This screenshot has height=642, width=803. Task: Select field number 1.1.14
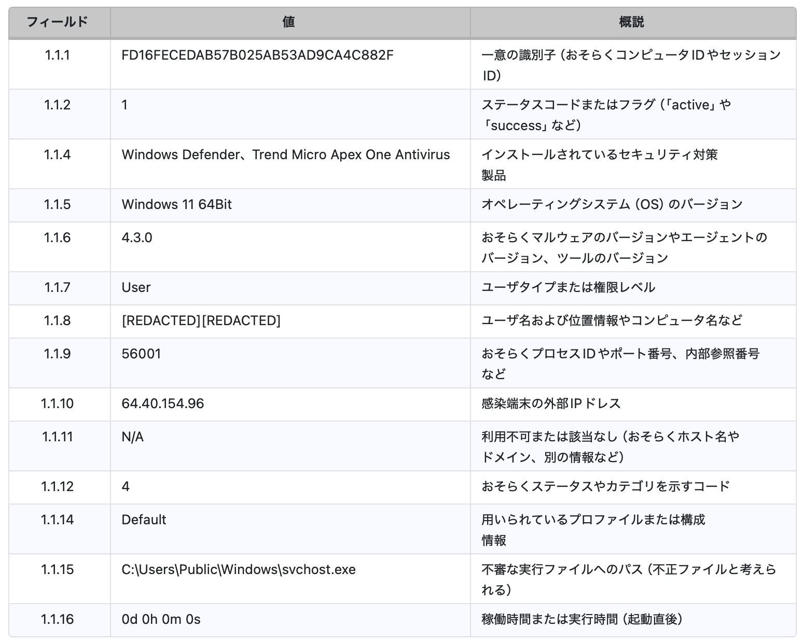[x=57, y=520]
